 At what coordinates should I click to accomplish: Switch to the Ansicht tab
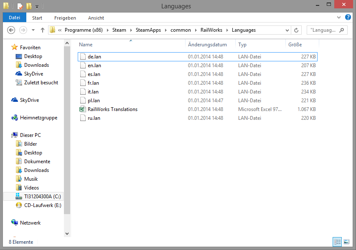pos(96,18)
